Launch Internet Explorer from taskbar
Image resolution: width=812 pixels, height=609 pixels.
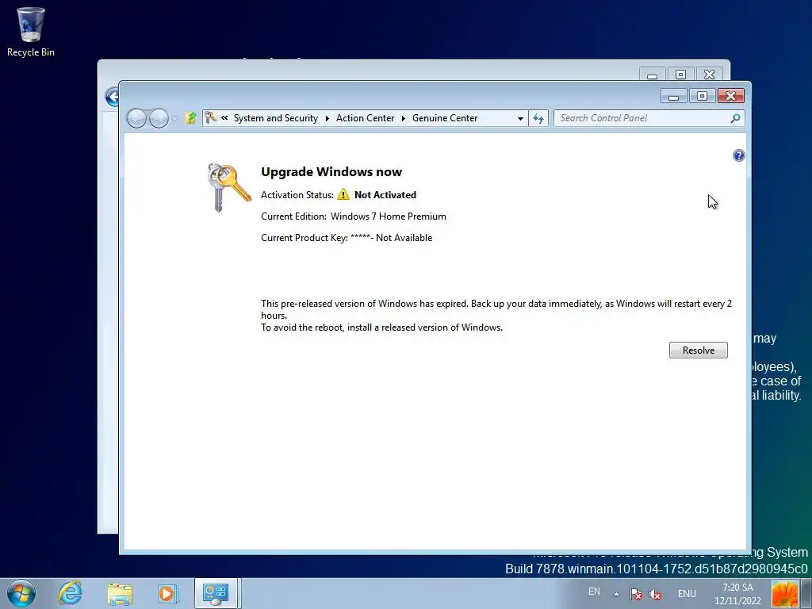click(71, 593)
